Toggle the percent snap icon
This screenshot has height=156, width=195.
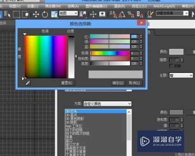[131, 14]
